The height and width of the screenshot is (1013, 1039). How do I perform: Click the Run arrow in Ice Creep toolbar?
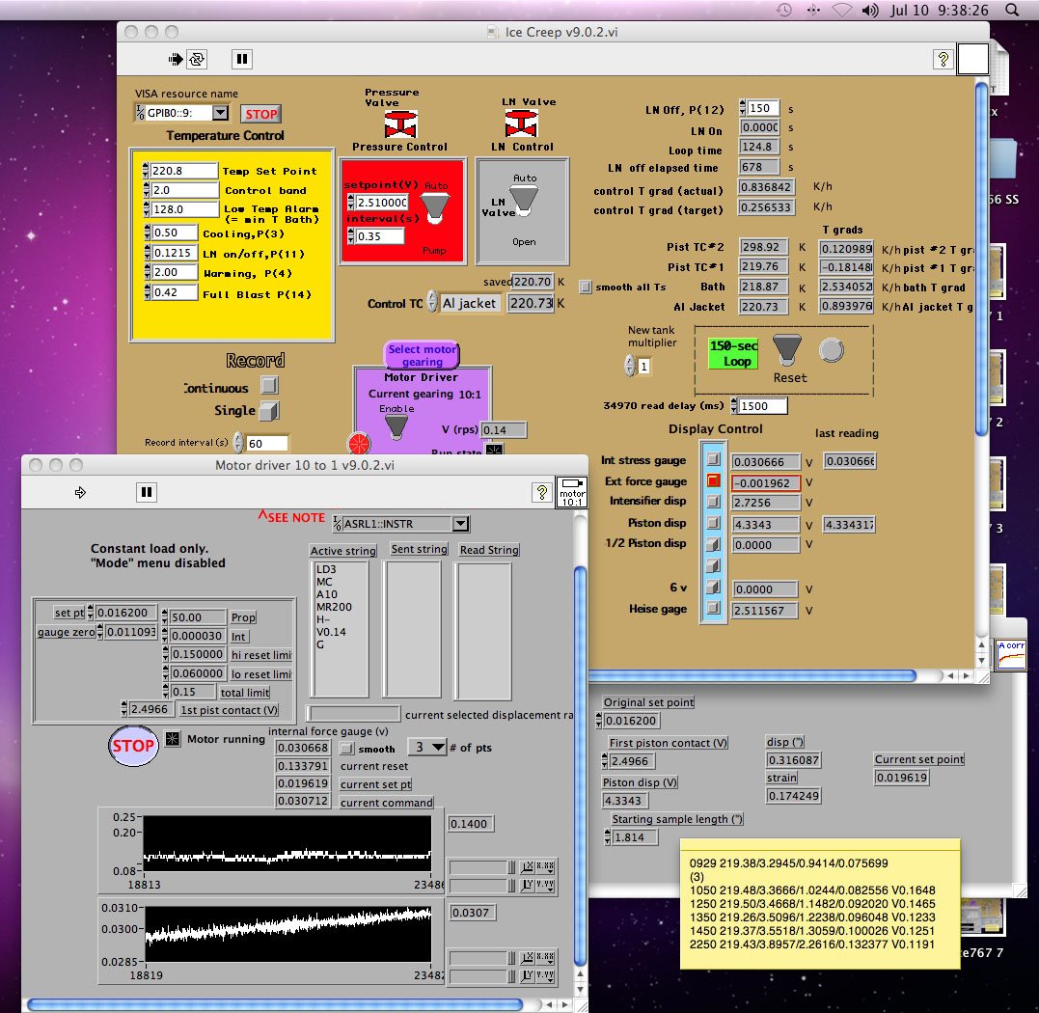coord(176,59)
